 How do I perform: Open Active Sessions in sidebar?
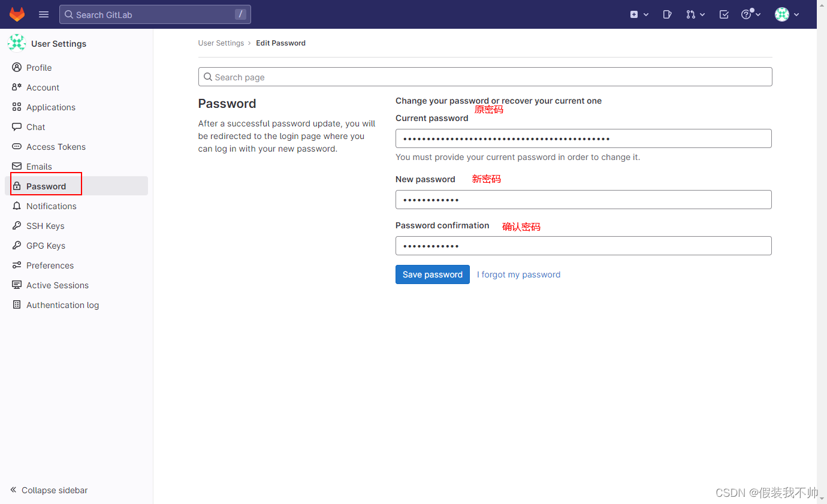(76, 285)
